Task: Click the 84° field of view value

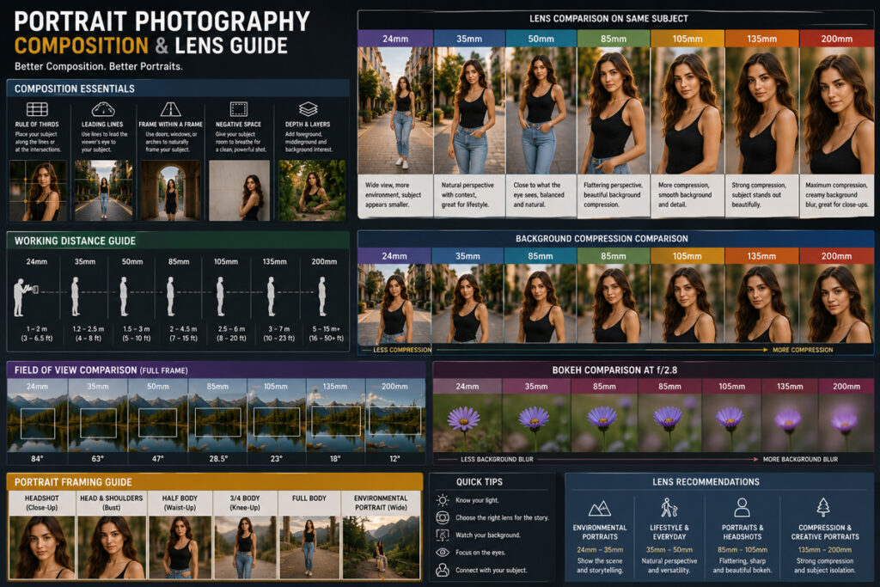Action: point(37,458)
